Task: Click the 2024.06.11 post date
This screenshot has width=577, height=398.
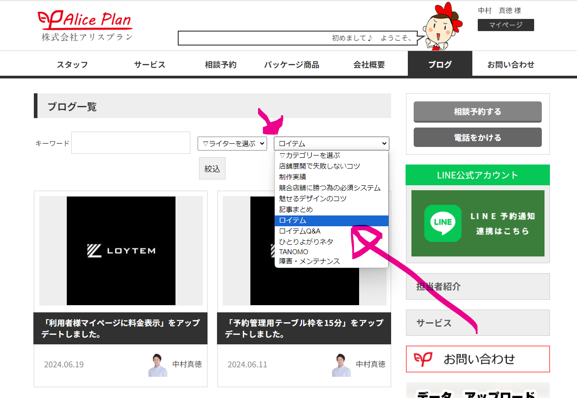Action: pyautogui.click(x=247, y=365)
